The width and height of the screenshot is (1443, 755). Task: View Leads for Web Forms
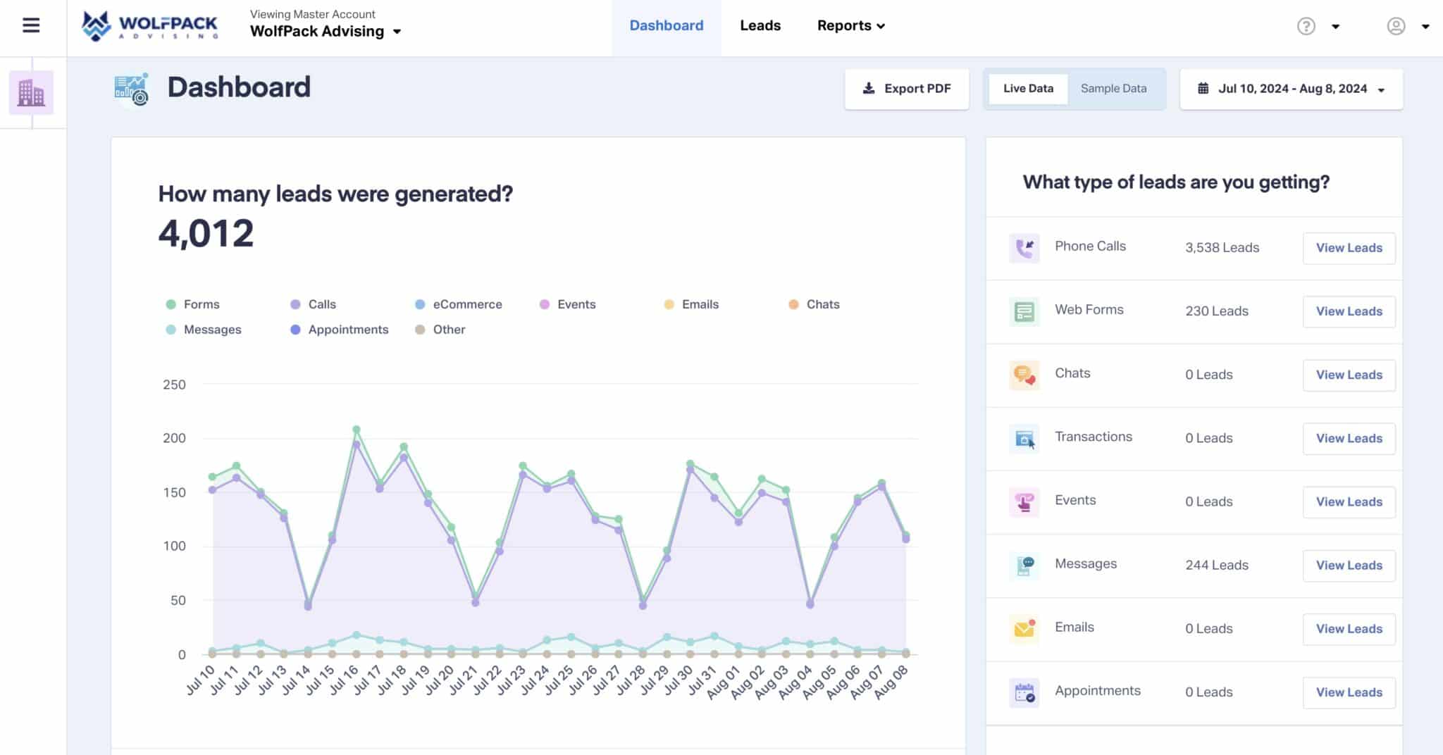(x=1349, y=311)
